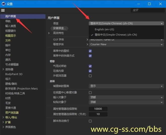Click the Cinema 4D logo icon
166x135 pixels.
[x=4, y=4]
